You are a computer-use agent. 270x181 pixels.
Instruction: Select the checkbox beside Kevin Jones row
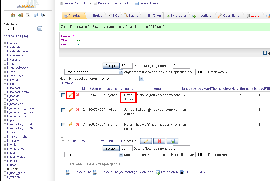[63, 95]
